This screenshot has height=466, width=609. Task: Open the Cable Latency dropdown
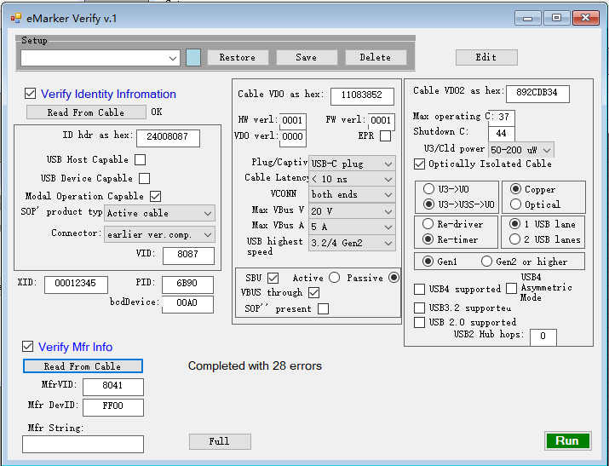pos(352,179)
